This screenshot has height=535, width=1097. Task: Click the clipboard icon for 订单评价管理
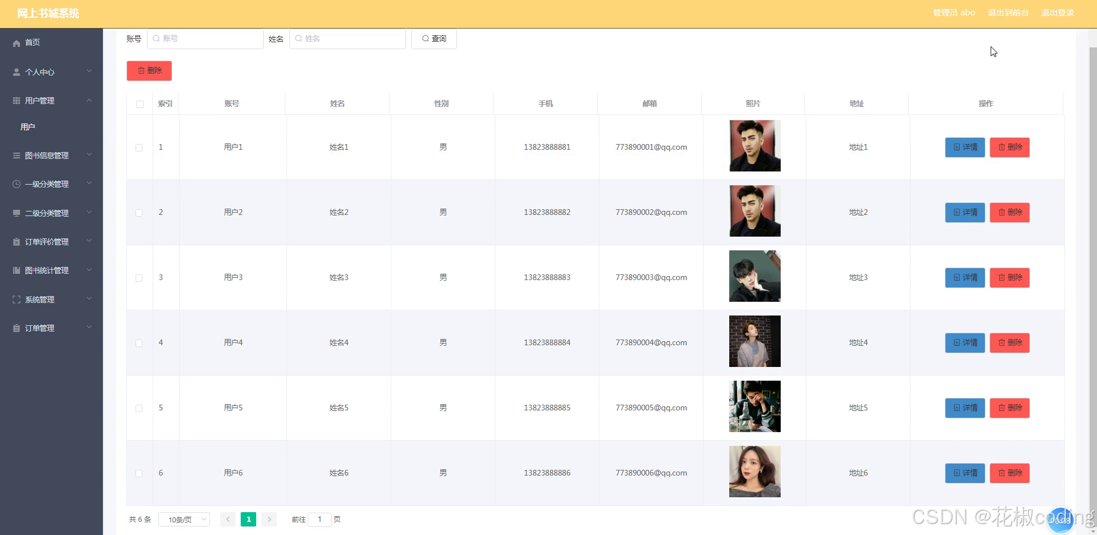pyautogui.click(x=17, y=242)
